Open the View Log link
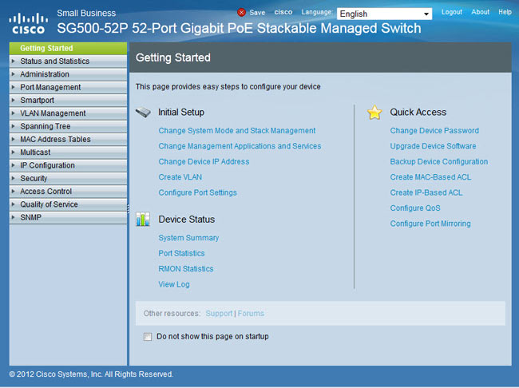 coord(174,284)
